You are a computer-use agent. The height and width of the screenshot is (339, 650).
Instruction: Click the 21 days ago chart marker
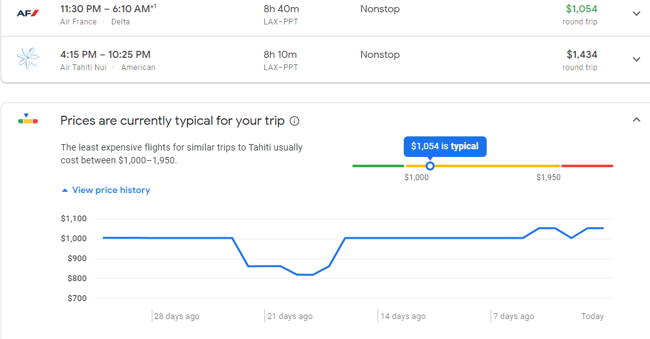click(x=289, y=316)
